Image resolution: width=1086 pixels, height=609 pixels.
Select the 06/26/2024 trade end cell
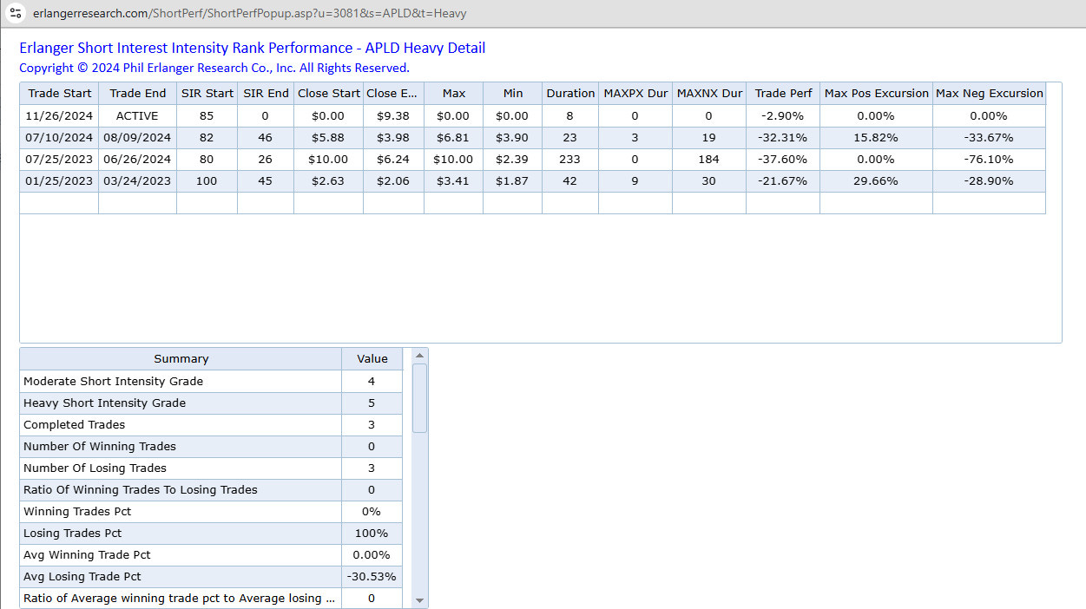coord(137,160)
